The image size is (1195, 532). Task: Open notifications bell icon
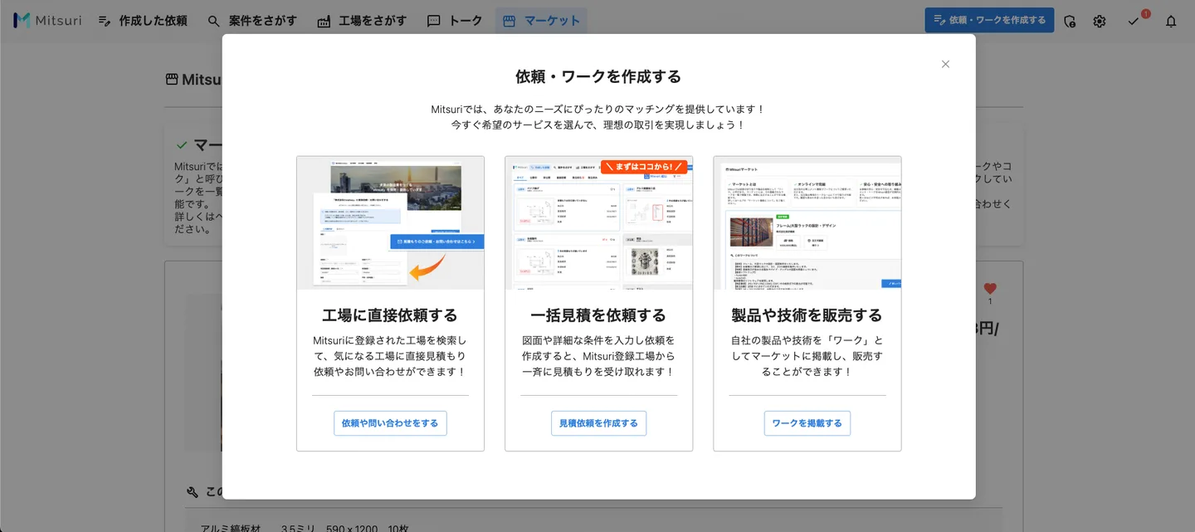point(1171,22)
